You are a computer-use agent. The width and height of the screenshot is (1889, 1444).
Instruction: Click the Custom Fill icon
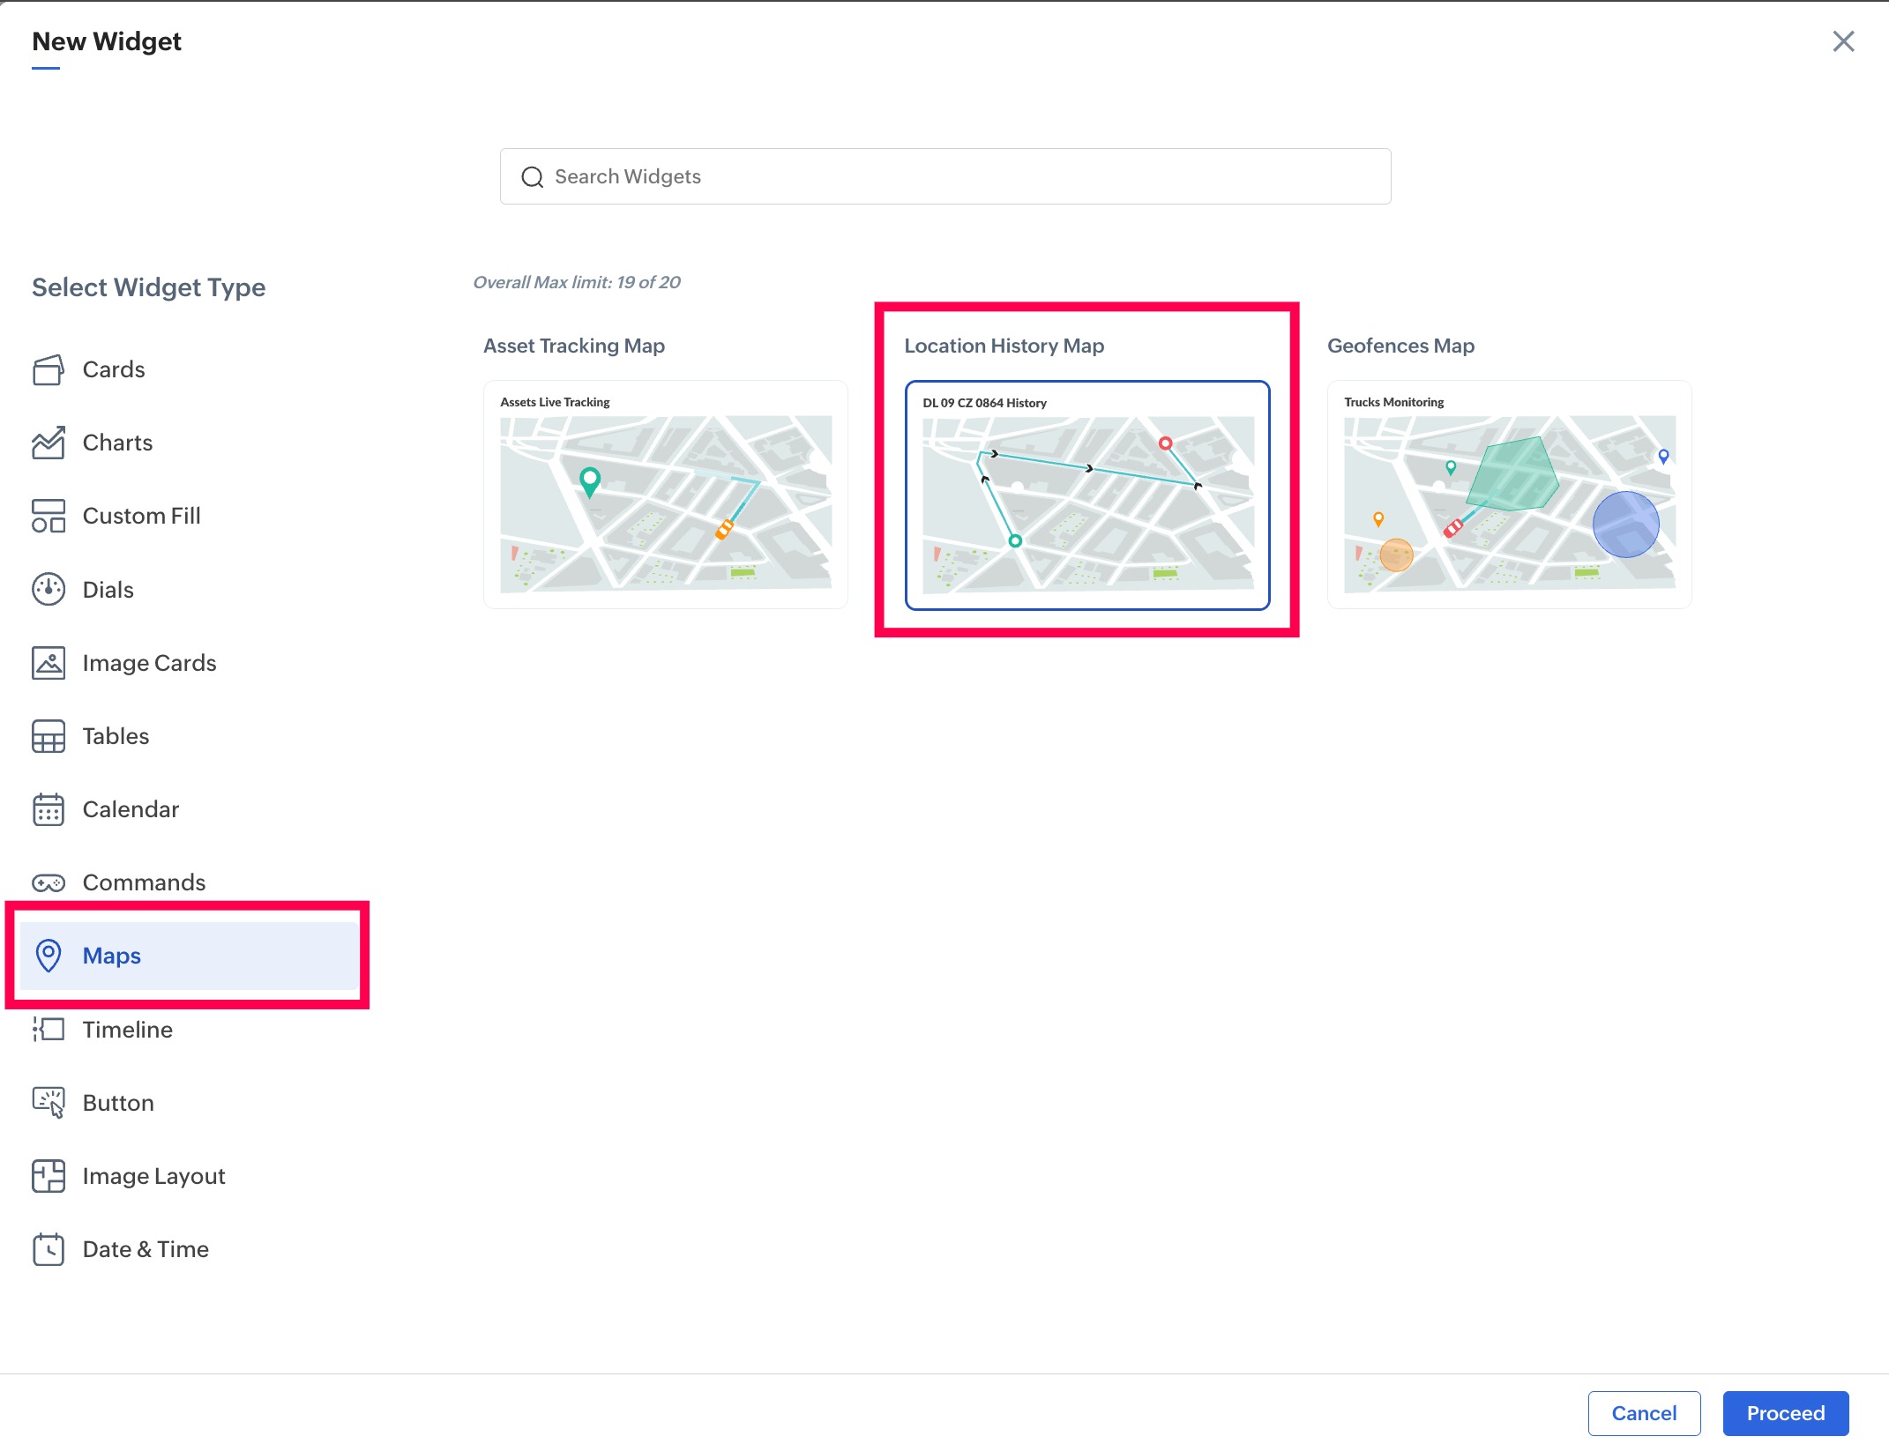48,516
